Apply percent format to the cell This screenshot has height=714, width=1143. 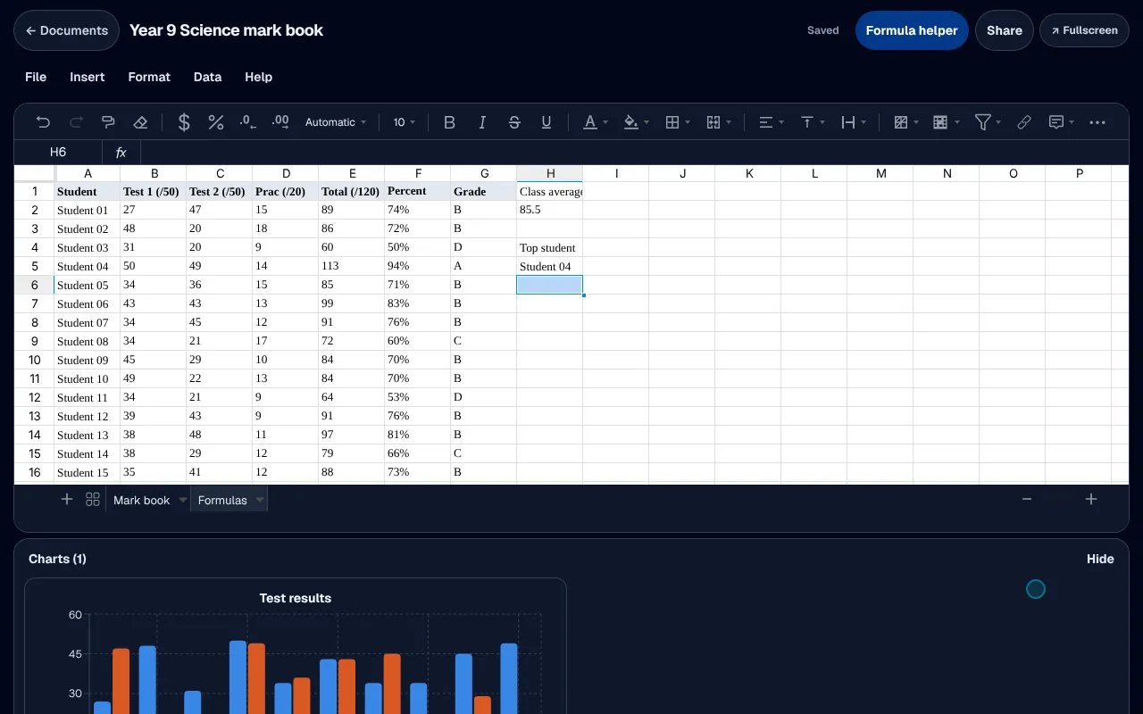click(216, 122)
